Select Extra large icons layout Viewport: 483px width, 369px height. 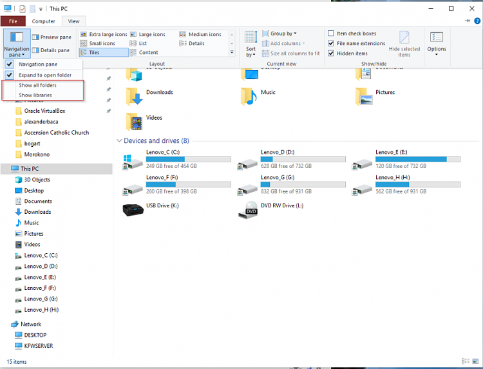click(104, 34)
